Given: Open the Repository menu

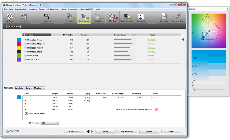Looking at the screenshot, I should 73,9.
